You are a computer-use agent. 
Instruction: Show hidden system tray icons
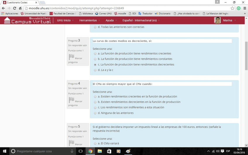(209, 151)
